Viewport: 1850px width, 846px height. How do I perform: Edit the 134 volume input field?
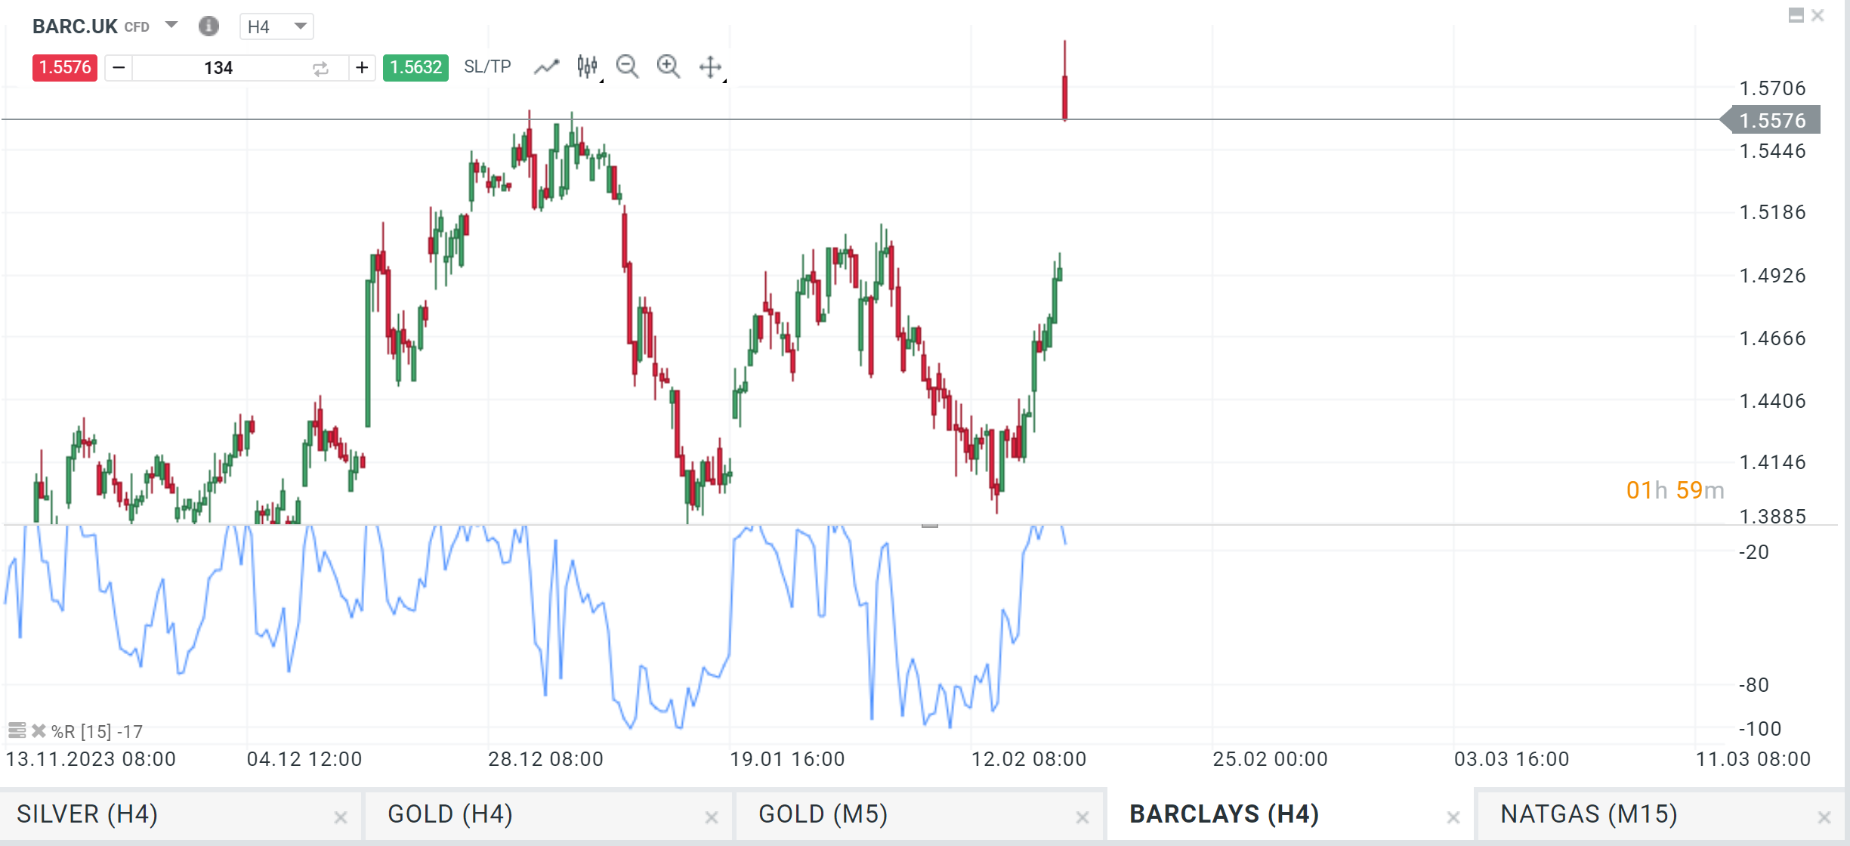click(x=218, y=67)
